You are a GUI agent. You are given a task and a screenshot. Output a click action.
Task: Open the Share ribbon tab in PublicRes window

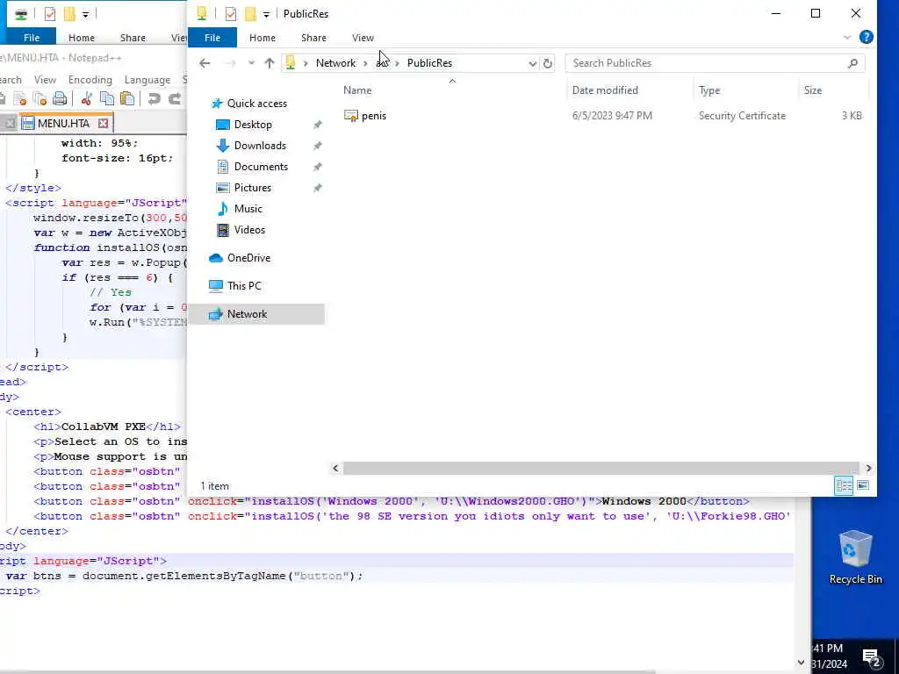pyautogui.click(x=313, y=38)
